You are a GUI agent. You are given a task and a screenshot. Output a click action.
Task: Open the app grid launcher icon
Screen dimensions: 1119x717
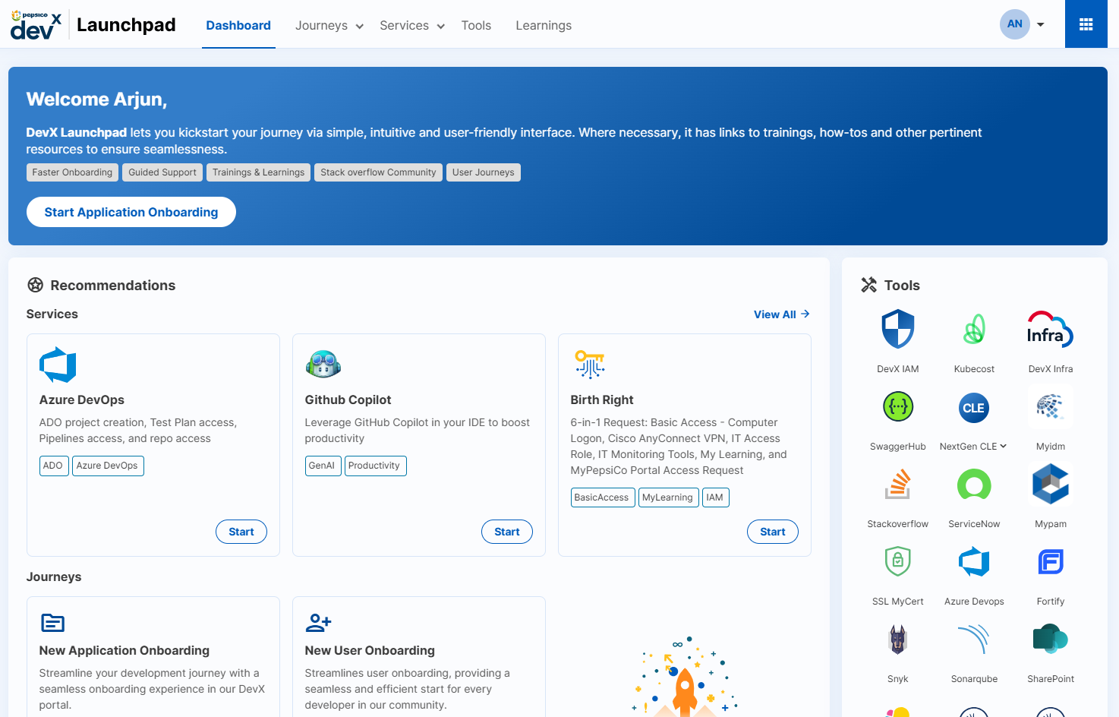[1086, 24]
